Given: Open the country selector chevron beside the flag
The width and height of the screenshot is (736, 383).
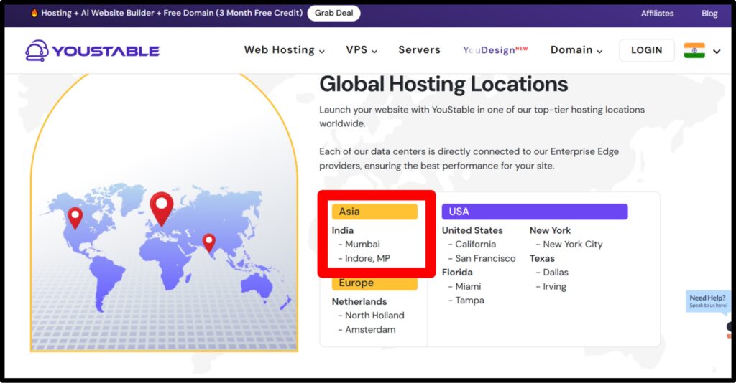Looking at the screenshot, I should [x=717, y=51].
